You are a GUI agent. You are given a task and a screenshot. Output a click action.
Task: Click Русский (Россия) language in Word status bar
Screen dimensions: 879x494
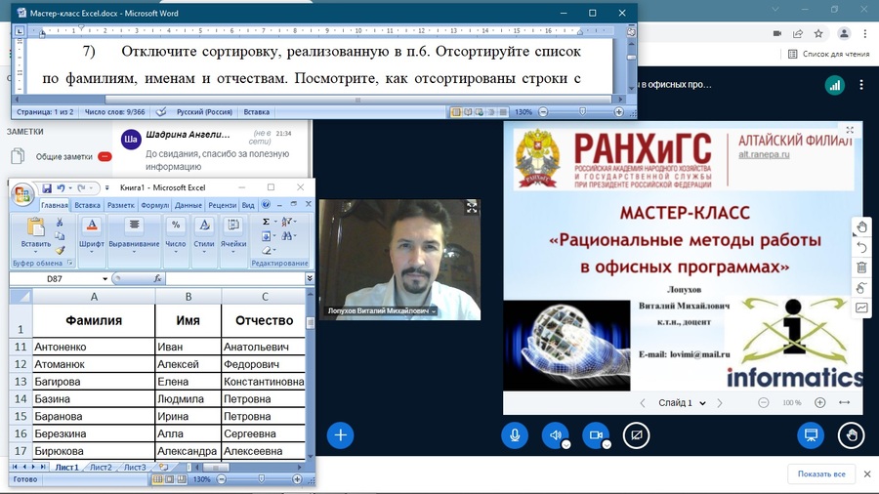point(205,112)
